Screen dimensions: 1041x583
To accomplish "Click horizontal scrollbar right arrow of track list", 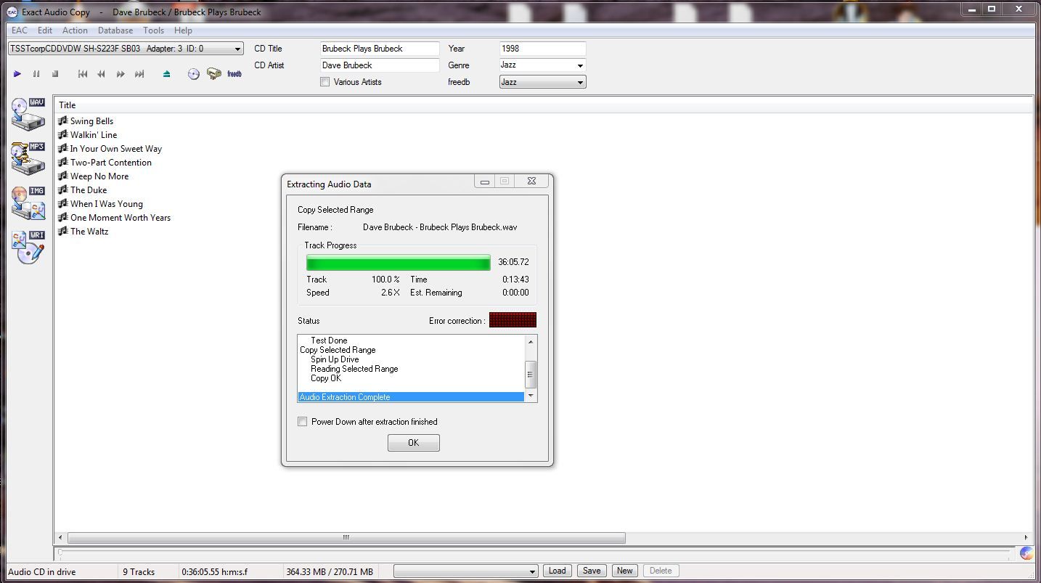I will pos(1026,538).
